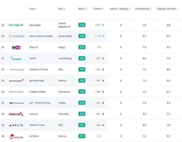Sort by Jakość i Obsługa column
The width and height of the screenshot is (182, 142).
(120, 9)
